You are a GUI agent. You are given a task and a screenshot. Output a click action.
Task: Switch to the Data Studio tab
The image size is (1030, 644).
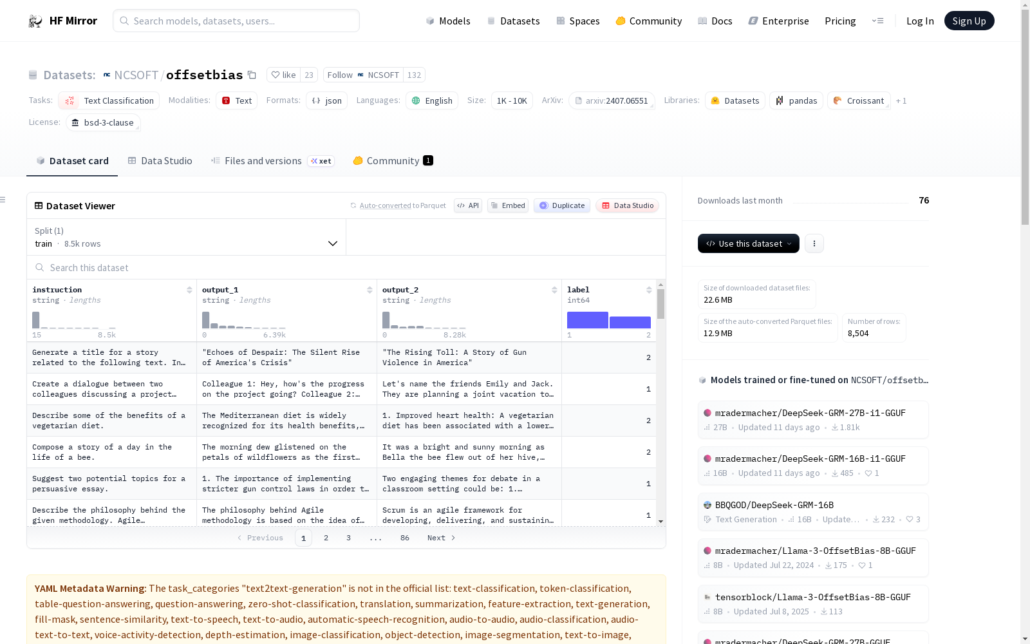[160, 161]
